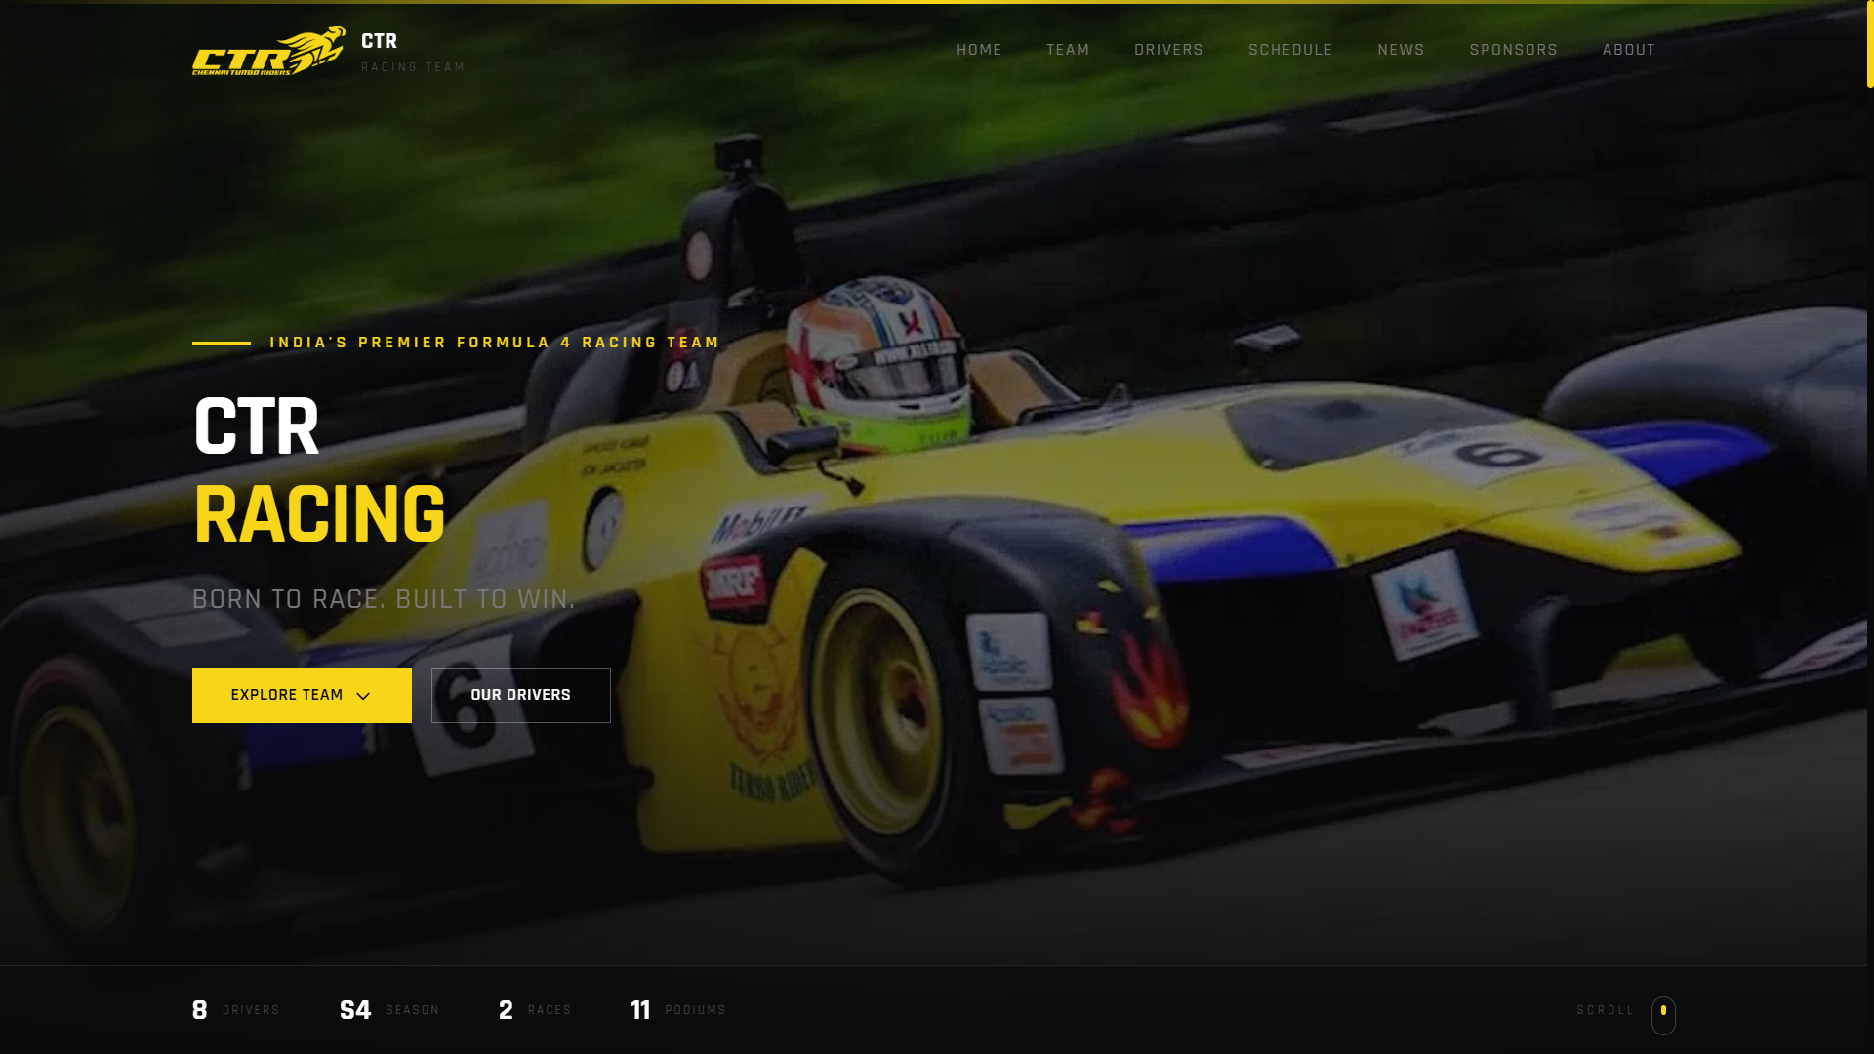This screenshot has width=1874, height=1054.
Task: Open the DRIVERS navigation menu
Action: (1168, 50)
